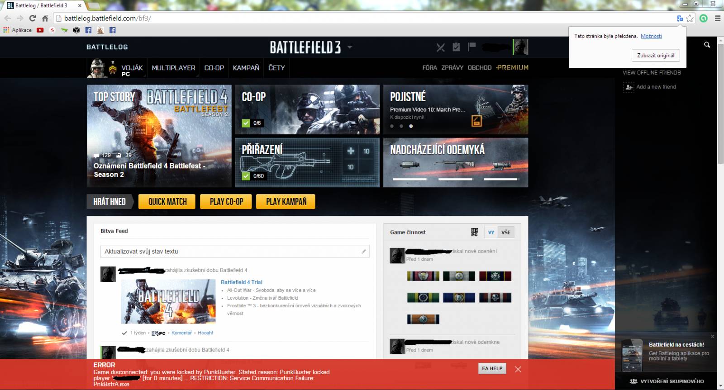
Task: Expand the Battlefield 3 game selector dropdown
Action: click(350, 47)
